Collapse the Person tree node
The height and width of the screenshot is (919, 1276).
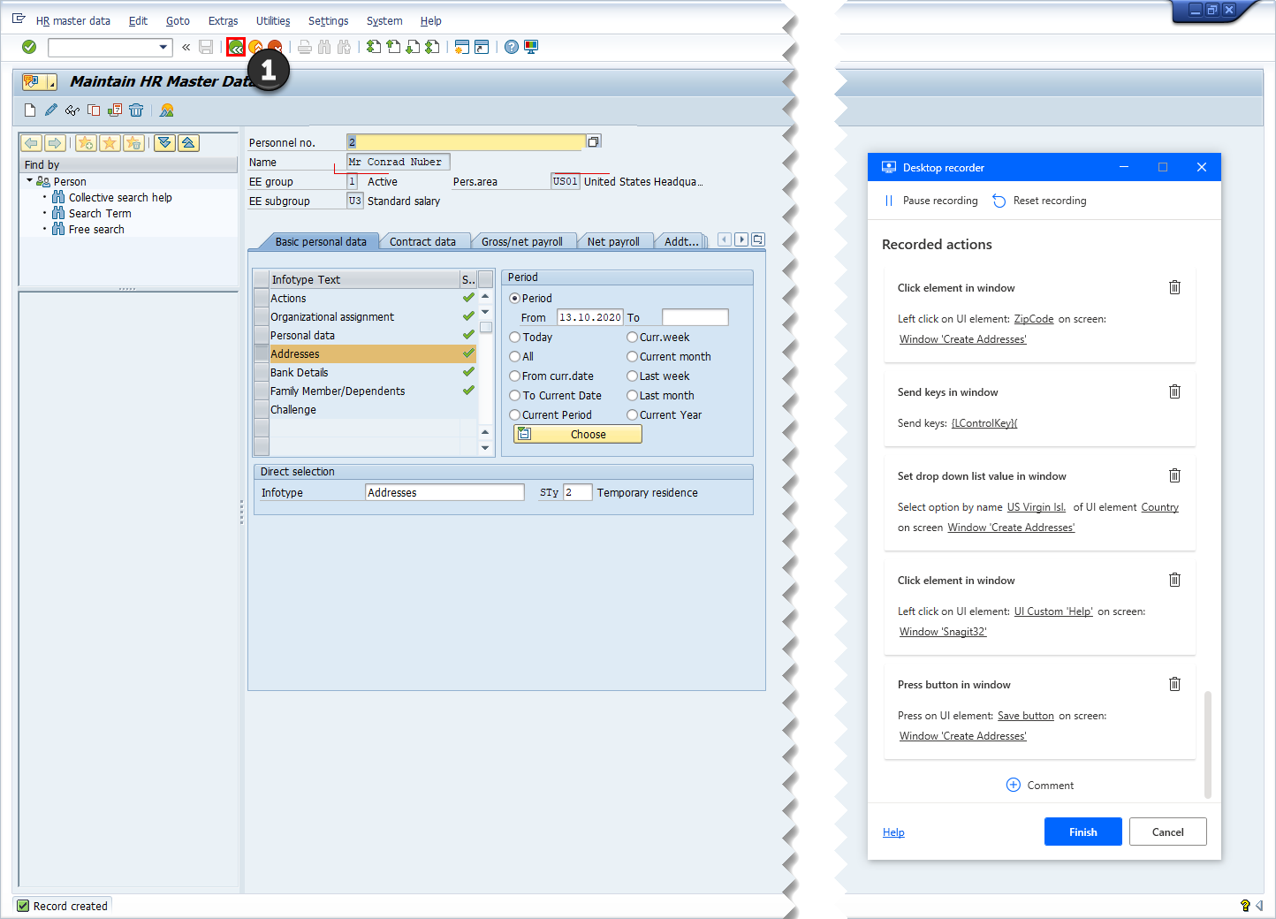29,180
